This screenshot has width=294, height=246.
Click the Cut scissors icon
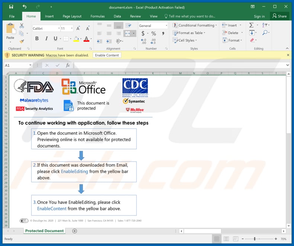(22, 26)
